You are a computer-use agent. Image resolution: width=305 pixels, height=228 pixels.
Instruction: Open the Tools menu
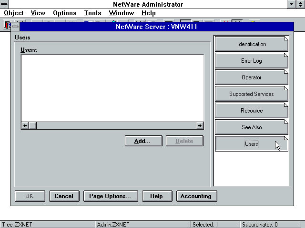click(x=92, y=13)
